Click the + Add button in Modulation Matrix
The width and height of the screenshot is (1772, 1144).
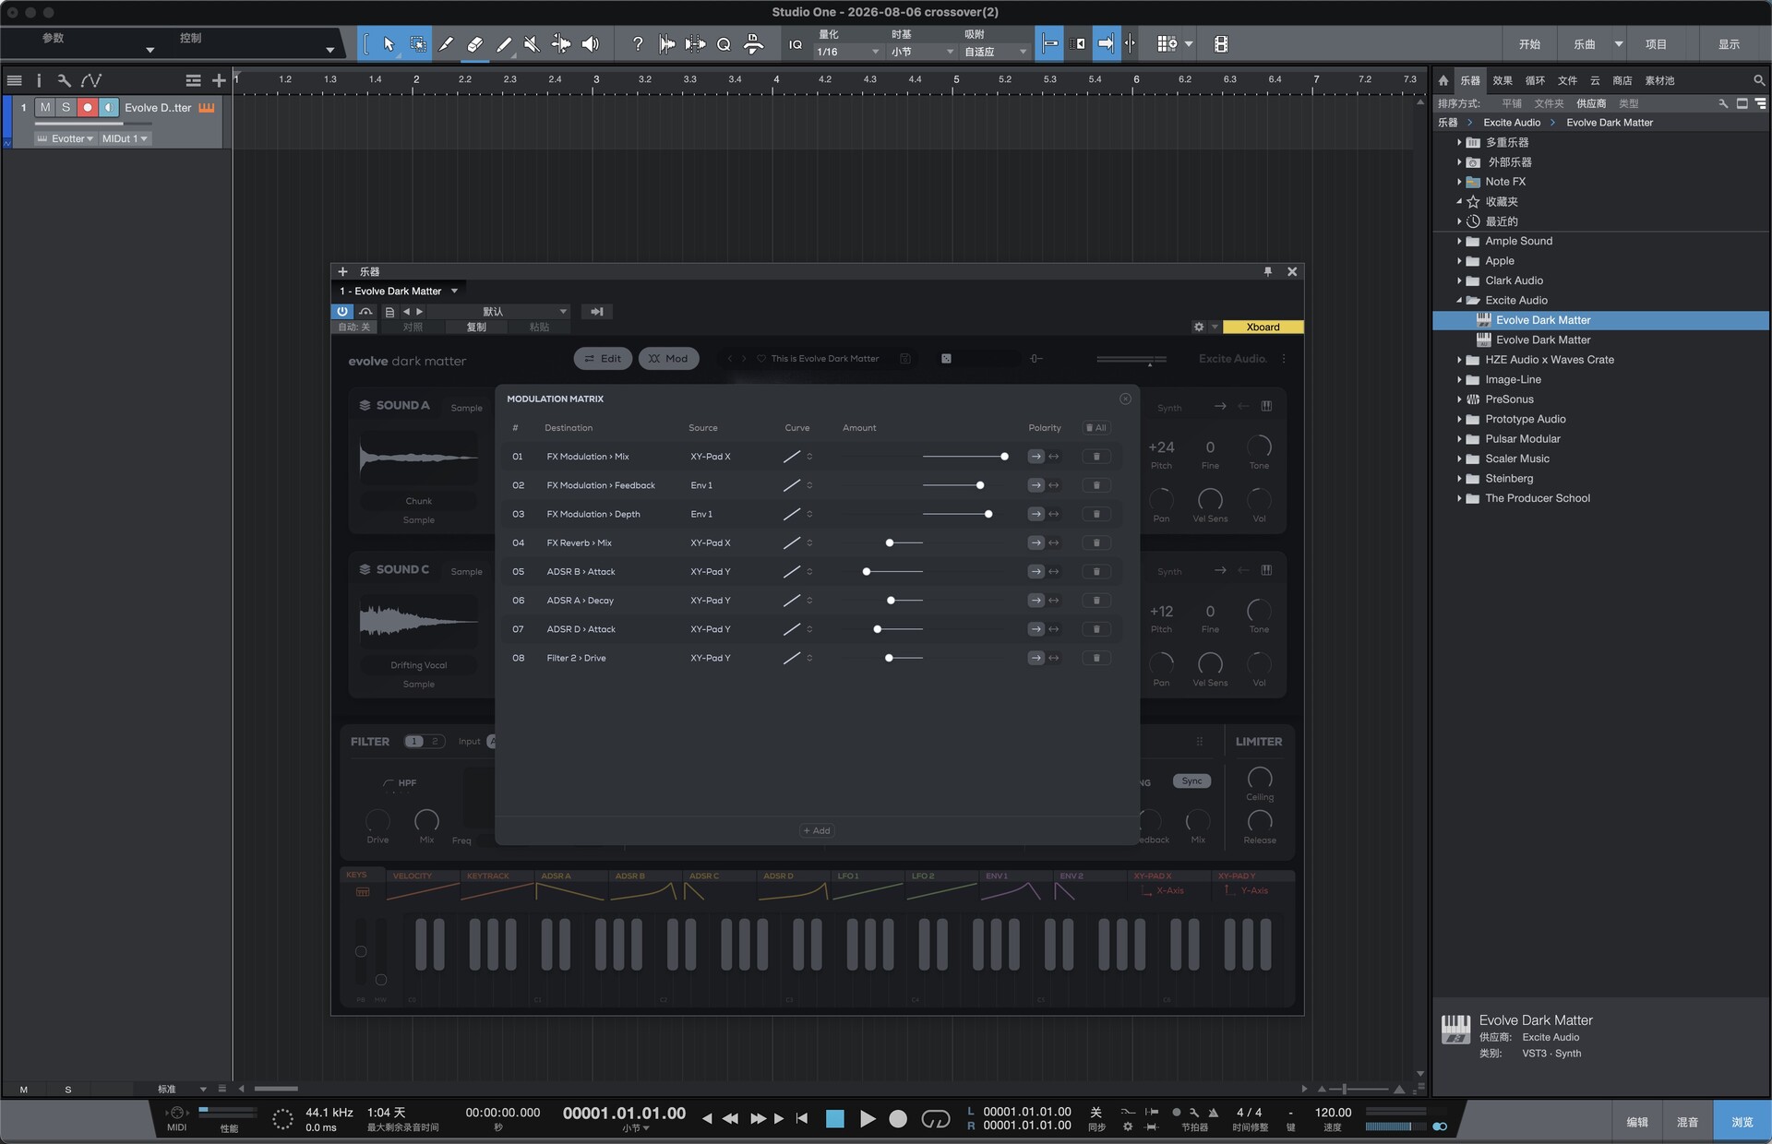pyautogui.click(x=817, y=830)
